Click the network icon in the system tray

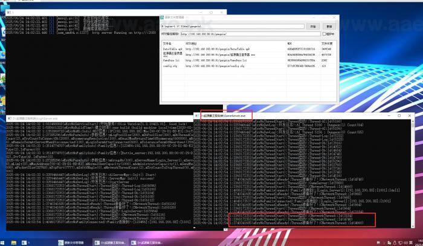click(x=400, y=243)
